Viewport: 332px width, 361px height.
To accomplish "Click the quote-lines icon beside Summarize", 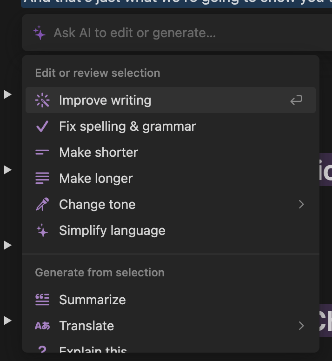I will [42, 300].
